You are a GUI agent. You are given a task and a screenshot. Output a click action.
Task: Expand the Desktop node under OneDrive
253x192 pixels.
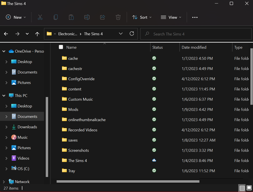click(x=6, y=62)
